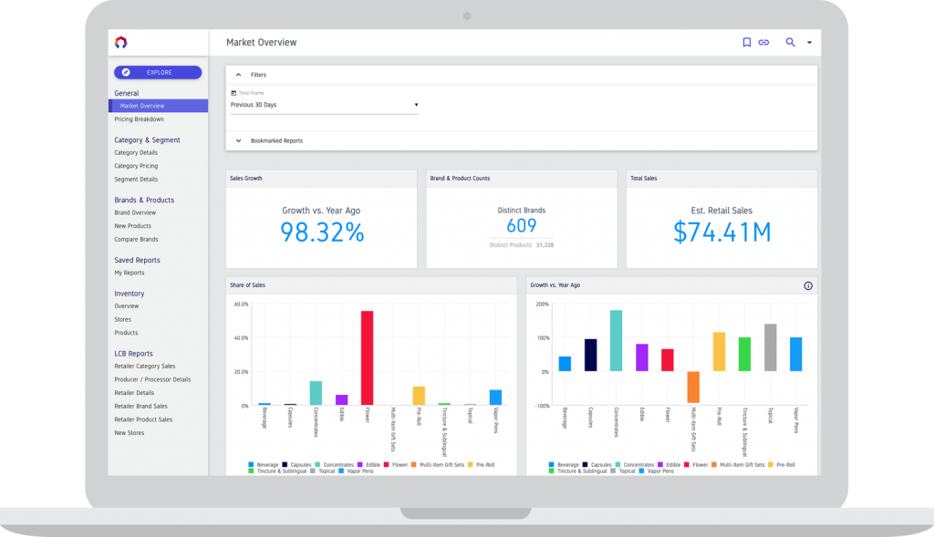Expand the Bookmarked Reports section

[238, 140]
